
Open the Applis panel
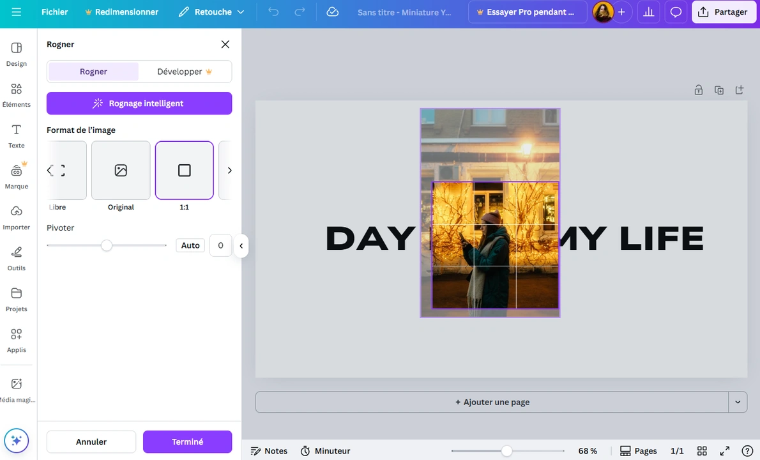coord(16,340)
